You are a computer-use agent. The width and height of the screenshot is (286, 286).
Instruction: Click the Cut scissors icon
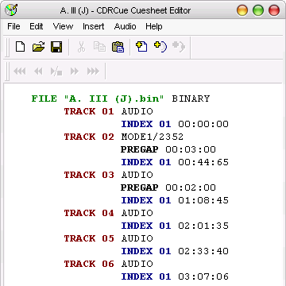[81, 47]
